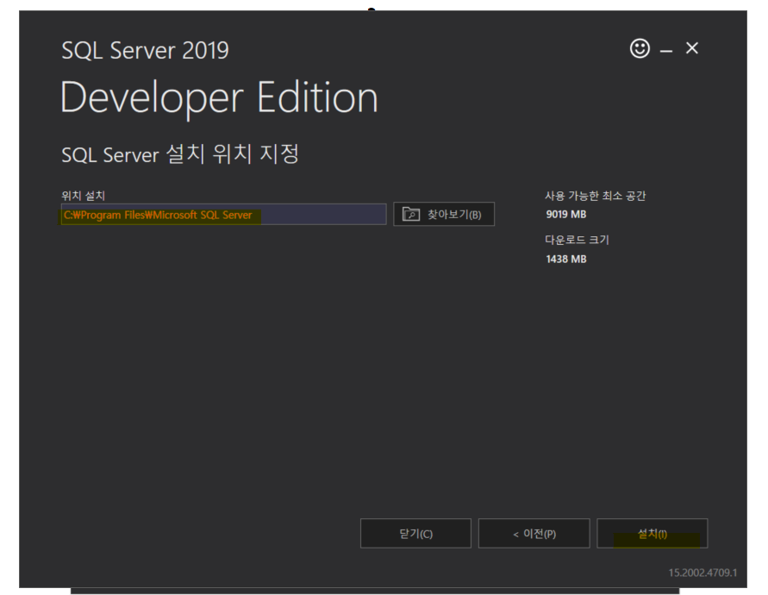The width and height of the screenshot is (768, 595).
Task: Click the 사용 가능한 최소 공간 label
Action: (595, 196)
